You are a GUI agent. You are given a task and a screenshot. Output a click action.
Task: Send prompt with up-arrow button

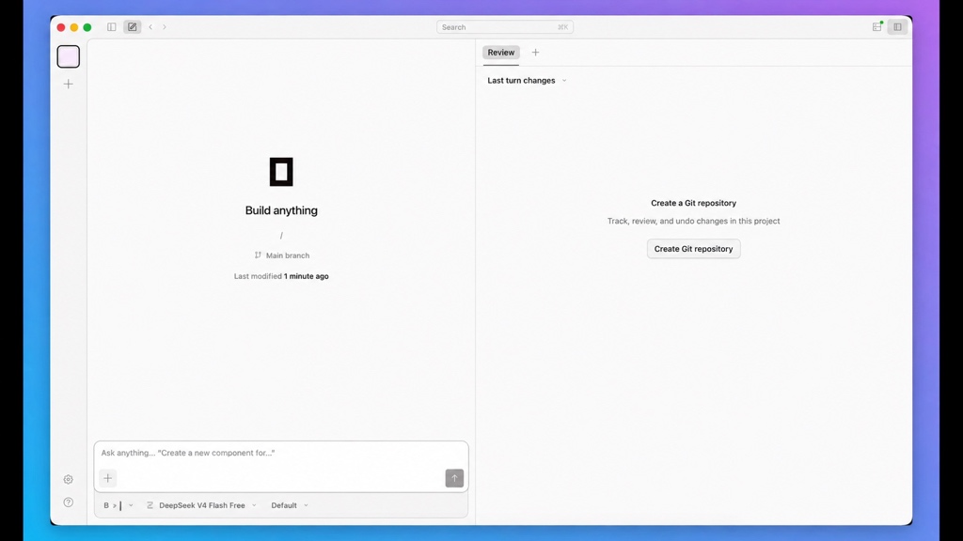point(454,478)
